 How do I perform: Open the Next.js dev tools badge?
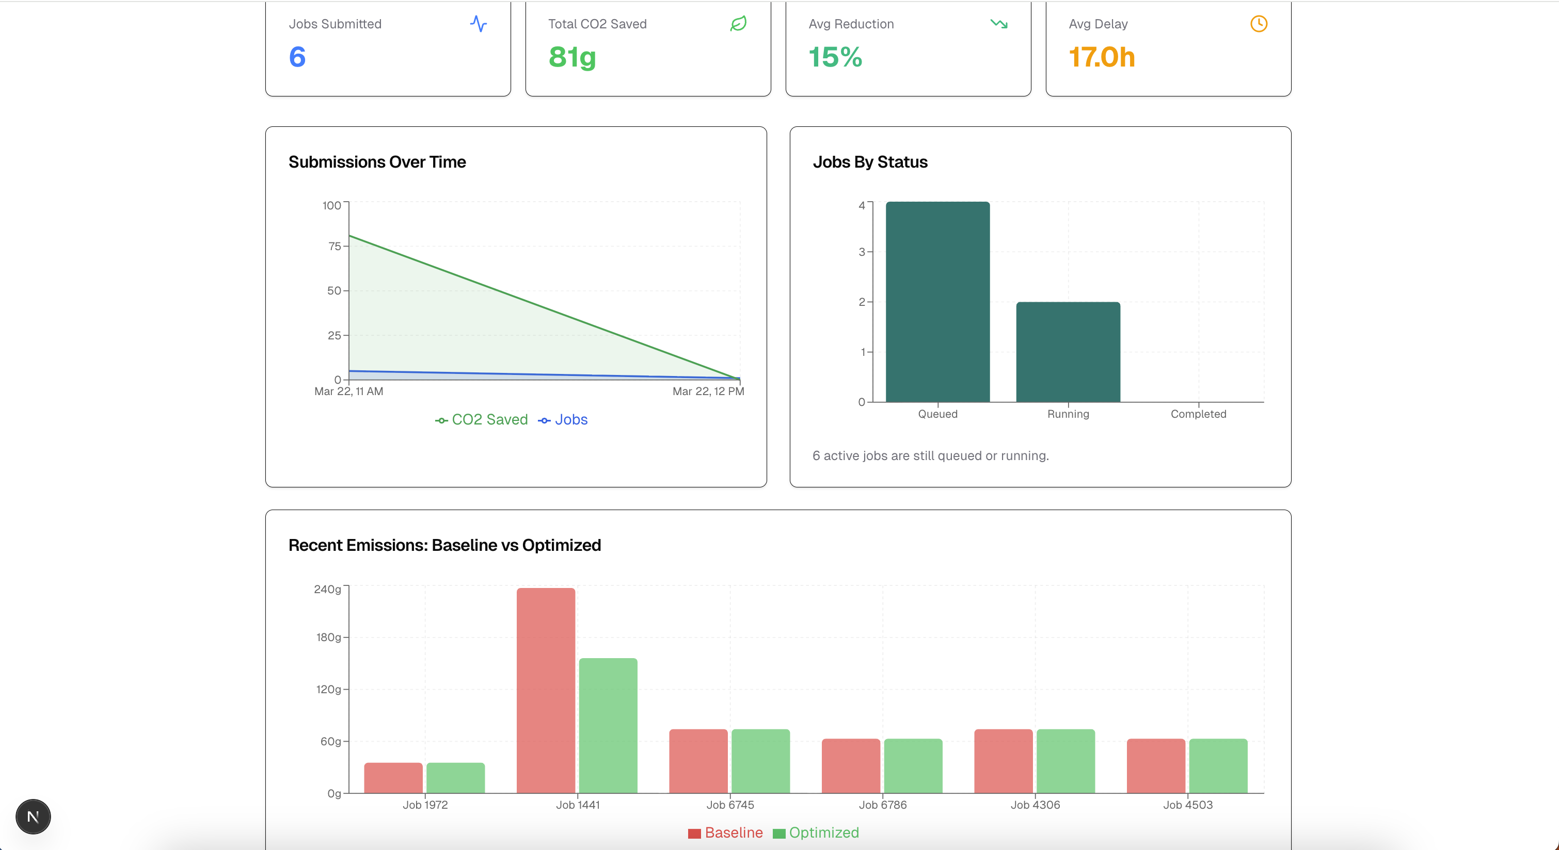tap(33, 817)
